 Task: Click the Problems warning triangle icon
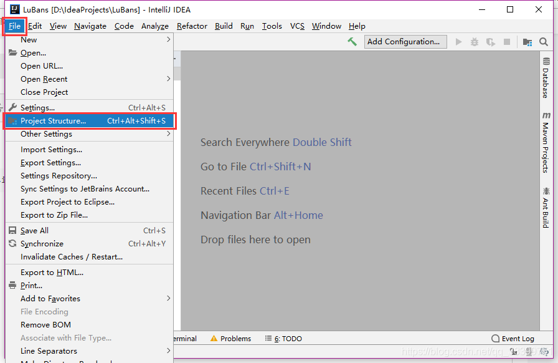[214, 339]
